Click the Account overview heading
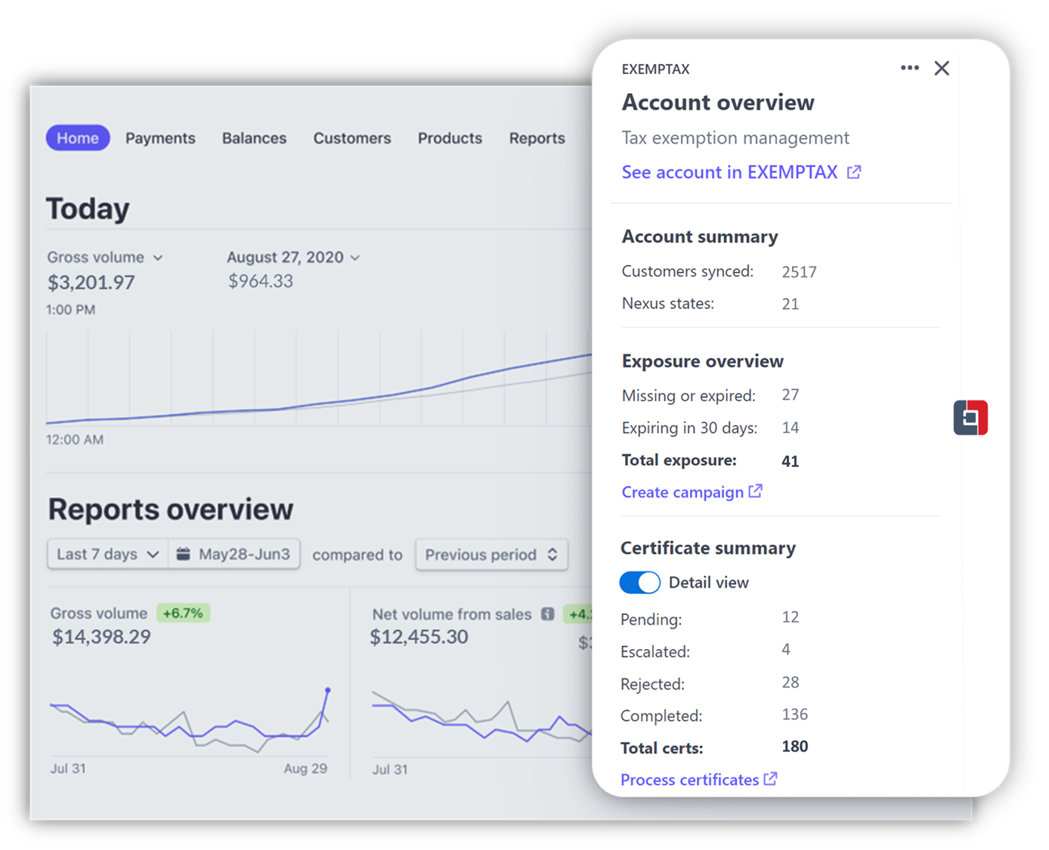 (718, 102)
